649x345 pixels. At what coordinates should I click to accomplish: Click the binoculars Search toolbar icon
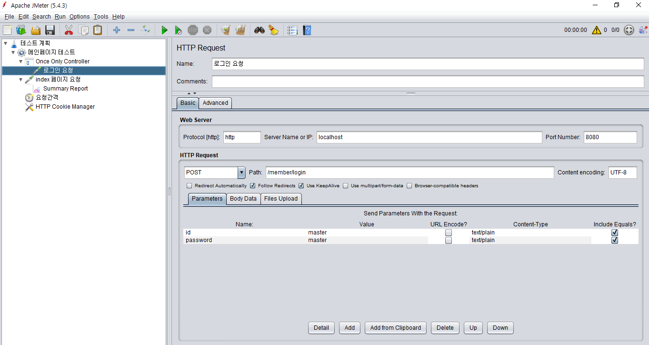click(x=259, y=30)
